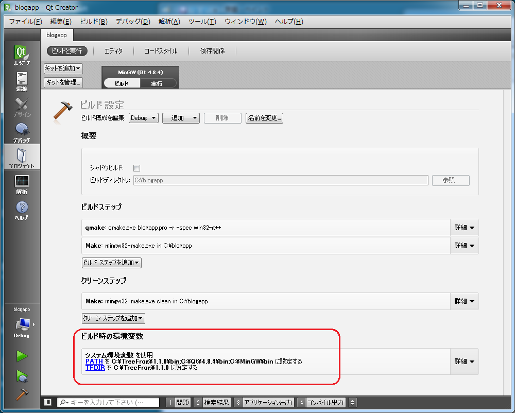Open the デバッグ(D) menu
The image size is (515, 413).
pyautogui.click(x=133, y=22)
